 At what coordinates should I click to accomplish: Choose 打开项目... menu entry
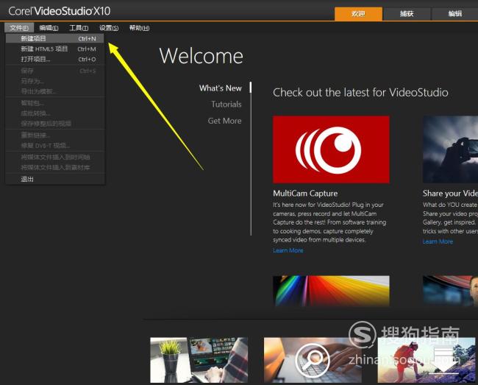pyautogui.click(x=55, y=59)
